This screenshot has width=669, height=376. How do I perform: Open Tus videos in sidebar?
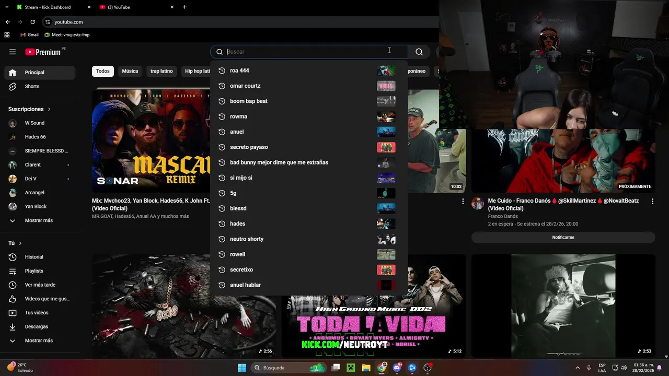40,313
